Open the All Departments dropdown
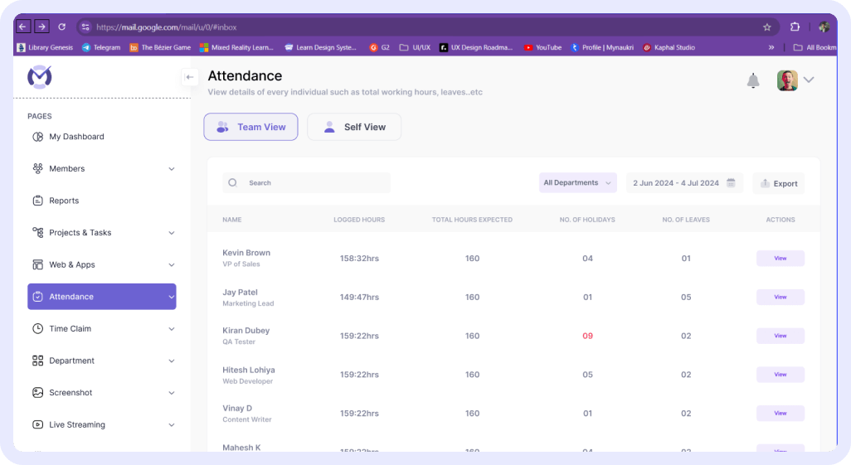851x465 pixels. click(x=577, y=183)
